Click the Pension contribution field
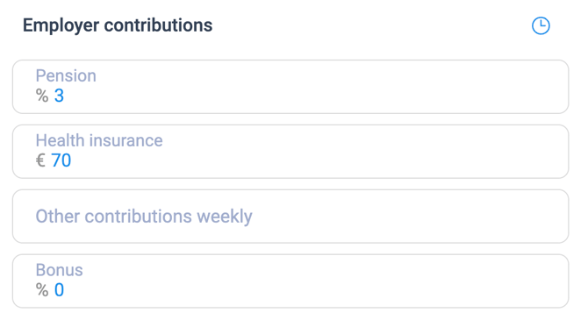 click(290, 87)
